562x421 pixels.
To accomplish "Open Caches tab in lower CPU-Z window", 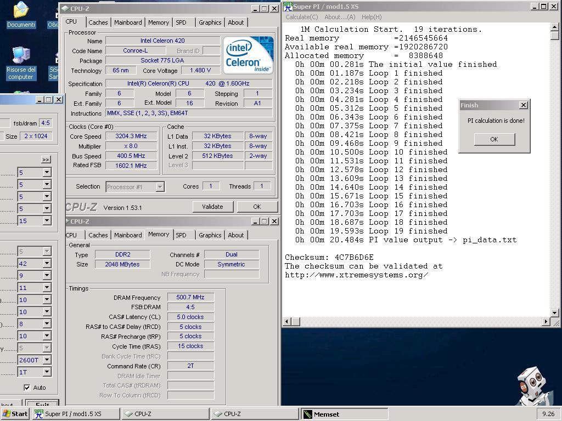I will [98, 235].
